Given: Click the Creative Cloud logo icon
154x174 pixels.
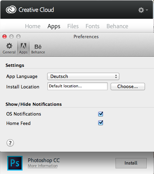Looking at the screenshot, I should point(11,9).
